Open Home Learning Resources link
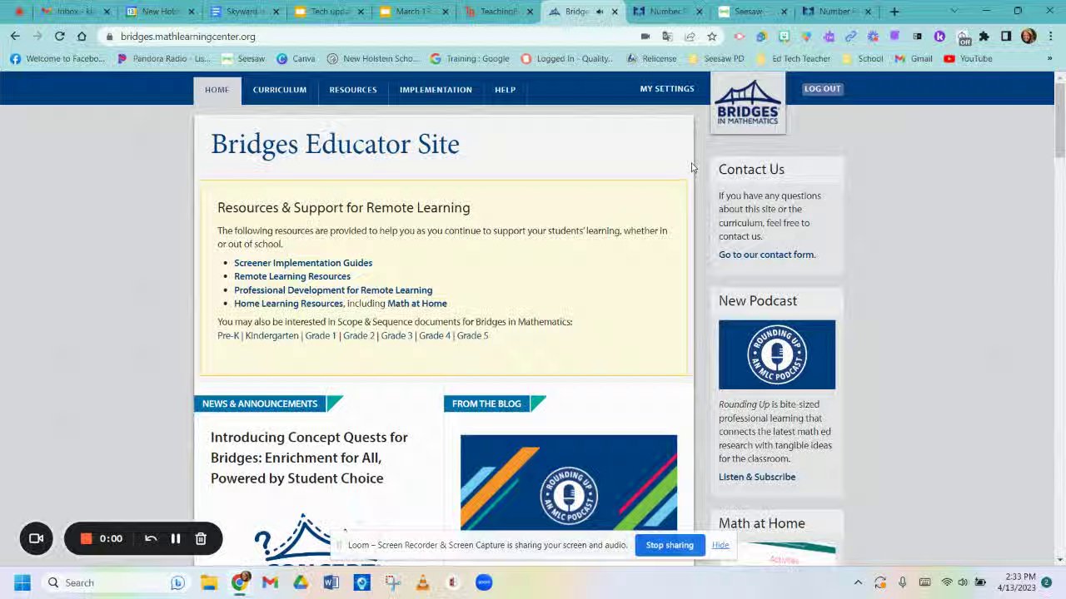 [x=288, y=304]
